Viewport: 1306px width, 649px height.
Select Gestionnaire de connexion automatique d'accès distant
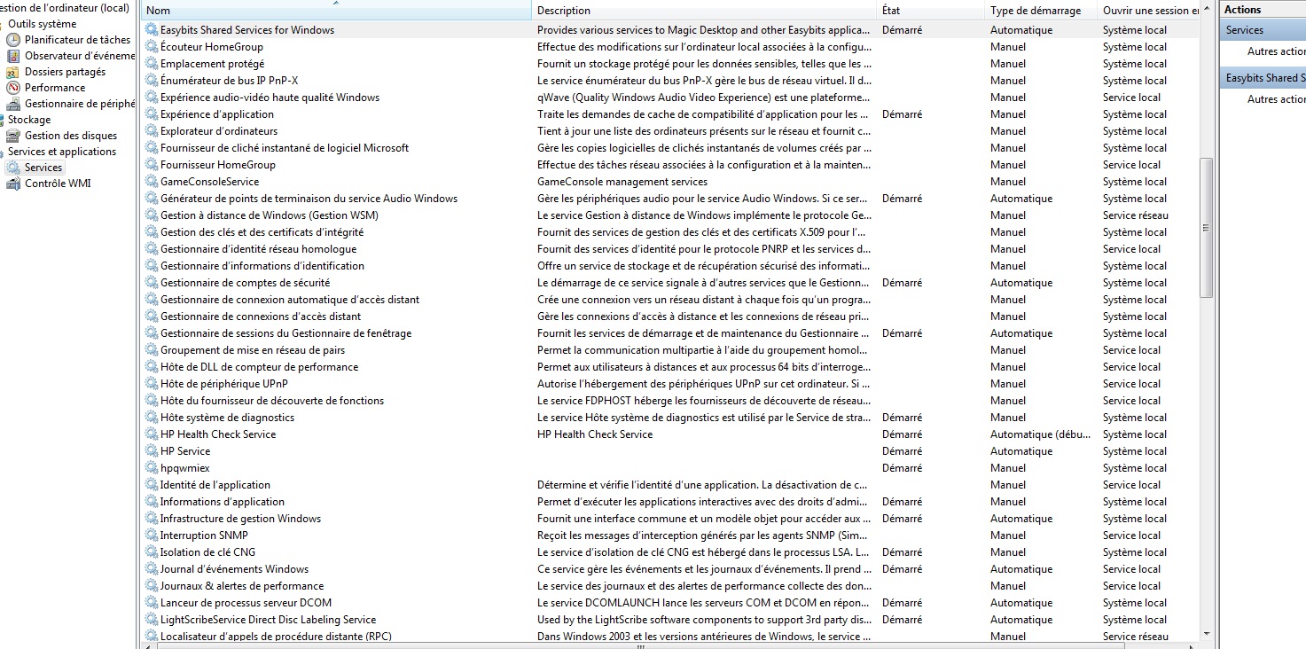tap(290, 300)
